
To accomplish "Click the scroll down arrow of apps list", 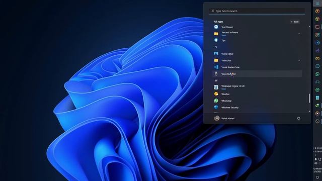I will 309,111.
